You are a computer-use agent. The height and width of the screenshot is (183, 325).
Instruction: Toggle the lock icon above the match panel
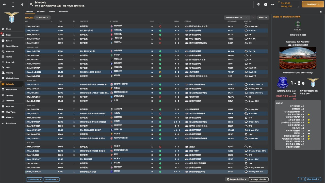coord(321,12)
